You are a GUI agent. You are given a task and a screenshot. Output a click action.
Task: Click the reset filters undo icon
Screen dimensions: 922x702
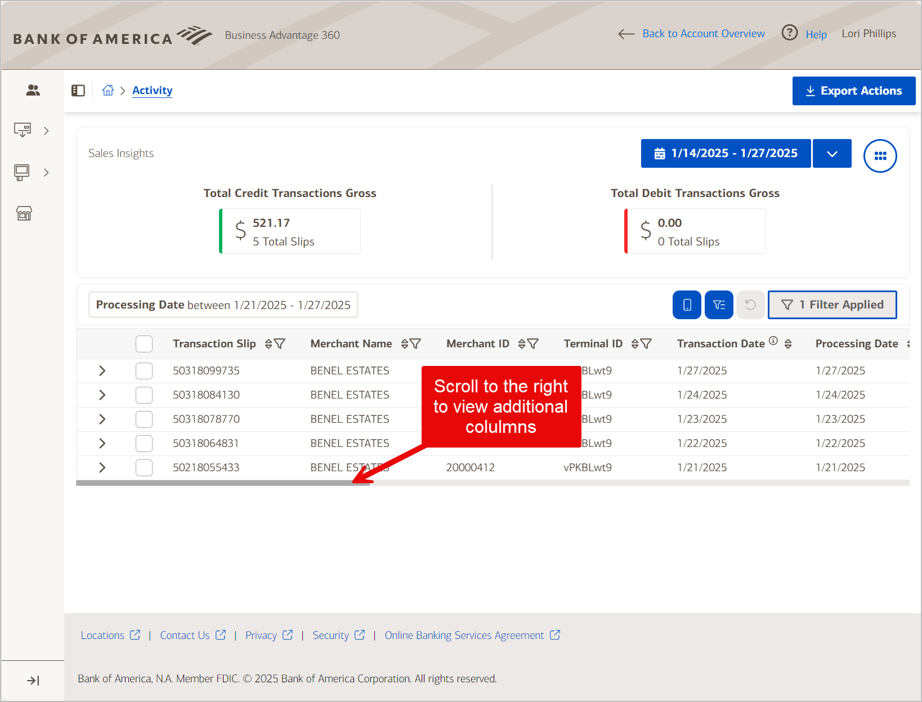tap(750, 305)
